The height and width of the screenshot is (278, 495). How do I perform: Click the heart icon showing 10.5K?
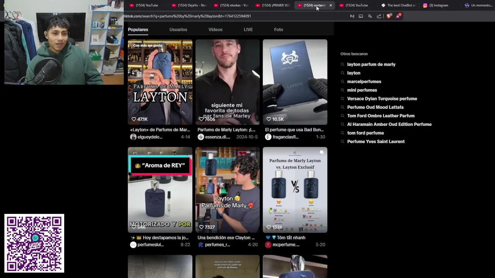[x=269, y=119]
